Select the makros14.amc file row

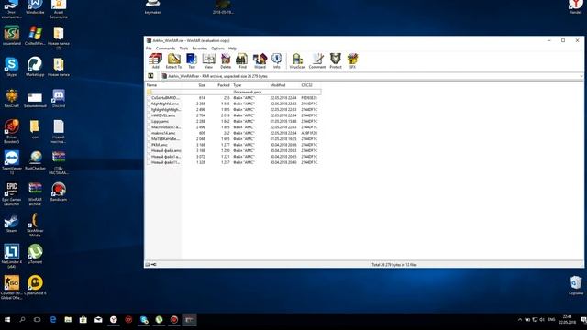tap(233, 133)
